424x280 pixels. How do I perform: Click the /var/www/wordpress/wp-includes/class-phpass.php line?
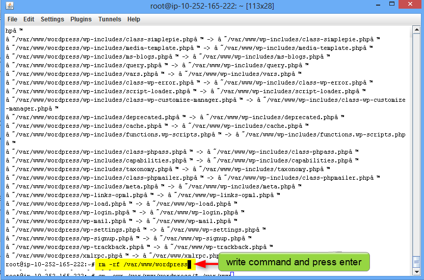[182, 152]
